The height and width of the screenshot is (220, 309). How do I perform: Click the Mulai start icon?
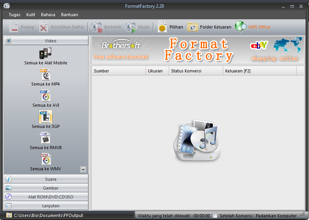[x=131, y=27]
